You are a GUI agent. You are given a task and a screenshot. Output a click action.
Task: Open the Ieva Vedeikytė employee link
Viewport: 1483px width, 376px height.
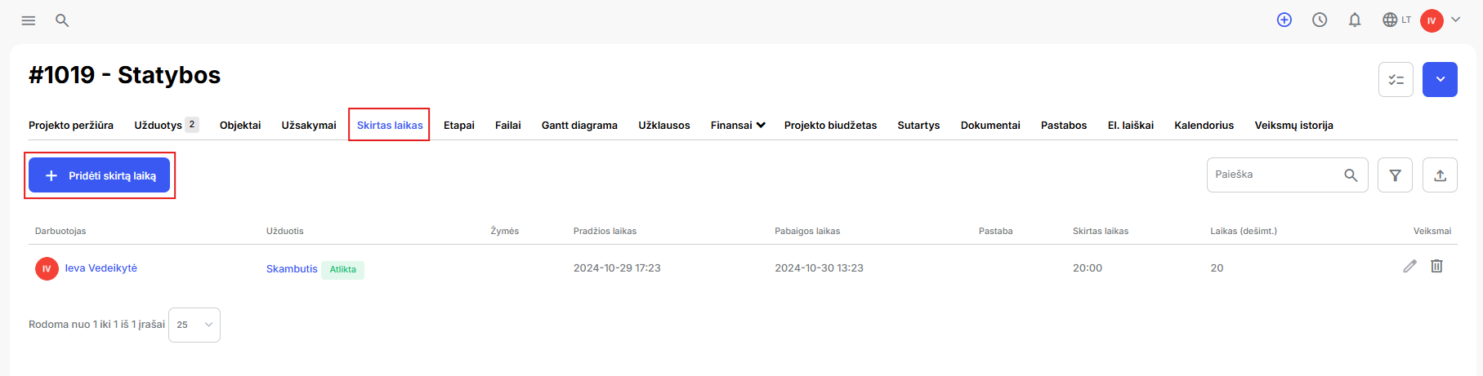pyautogui.click(x=101, y=268)
